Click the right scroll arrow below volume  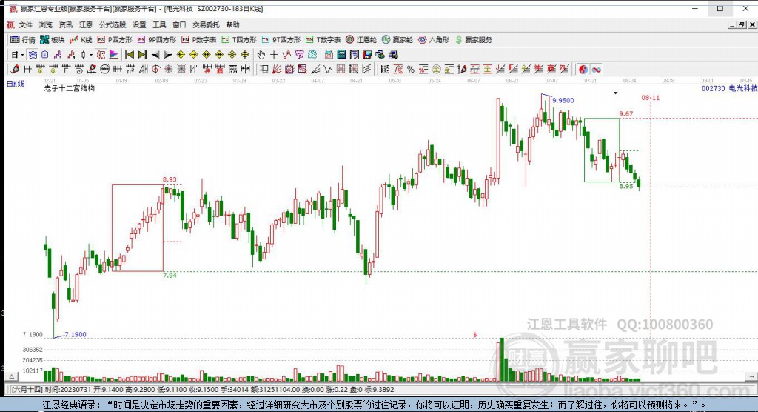pos(752,376)
